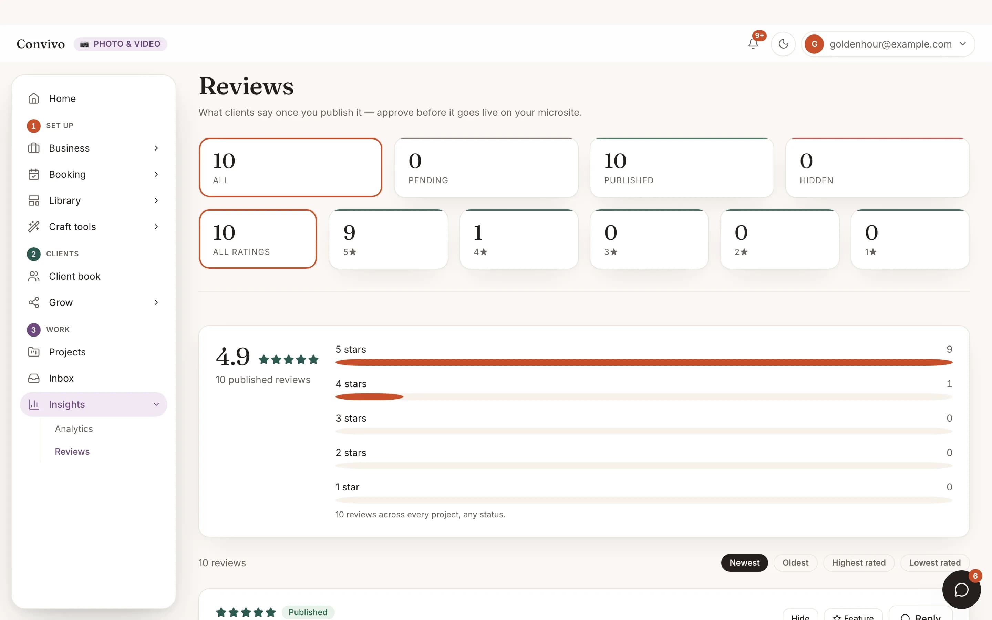Screen dimensions: 992x620
Task: Open the chat support bubble
Action: [x=961, y=590]
